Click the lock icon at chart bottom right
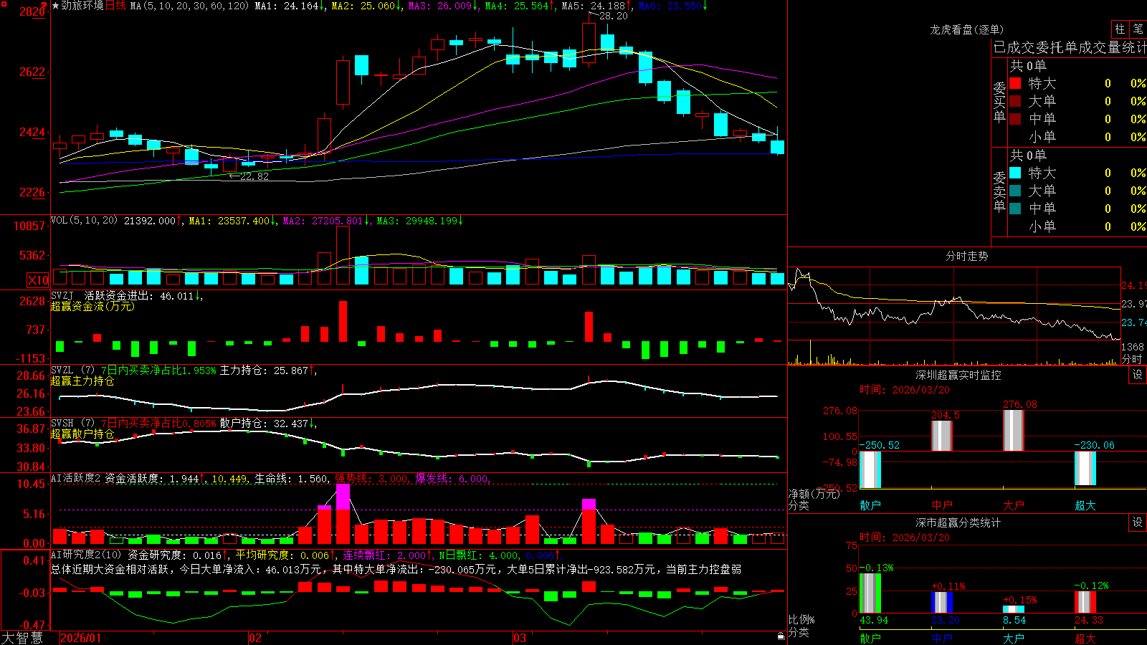 tap(781, 636)
